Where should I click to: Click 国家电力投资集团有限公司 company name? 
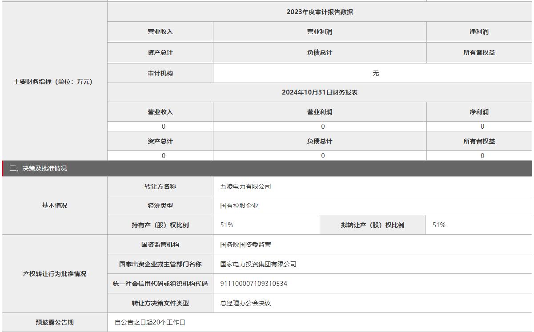tap(258, 264)
